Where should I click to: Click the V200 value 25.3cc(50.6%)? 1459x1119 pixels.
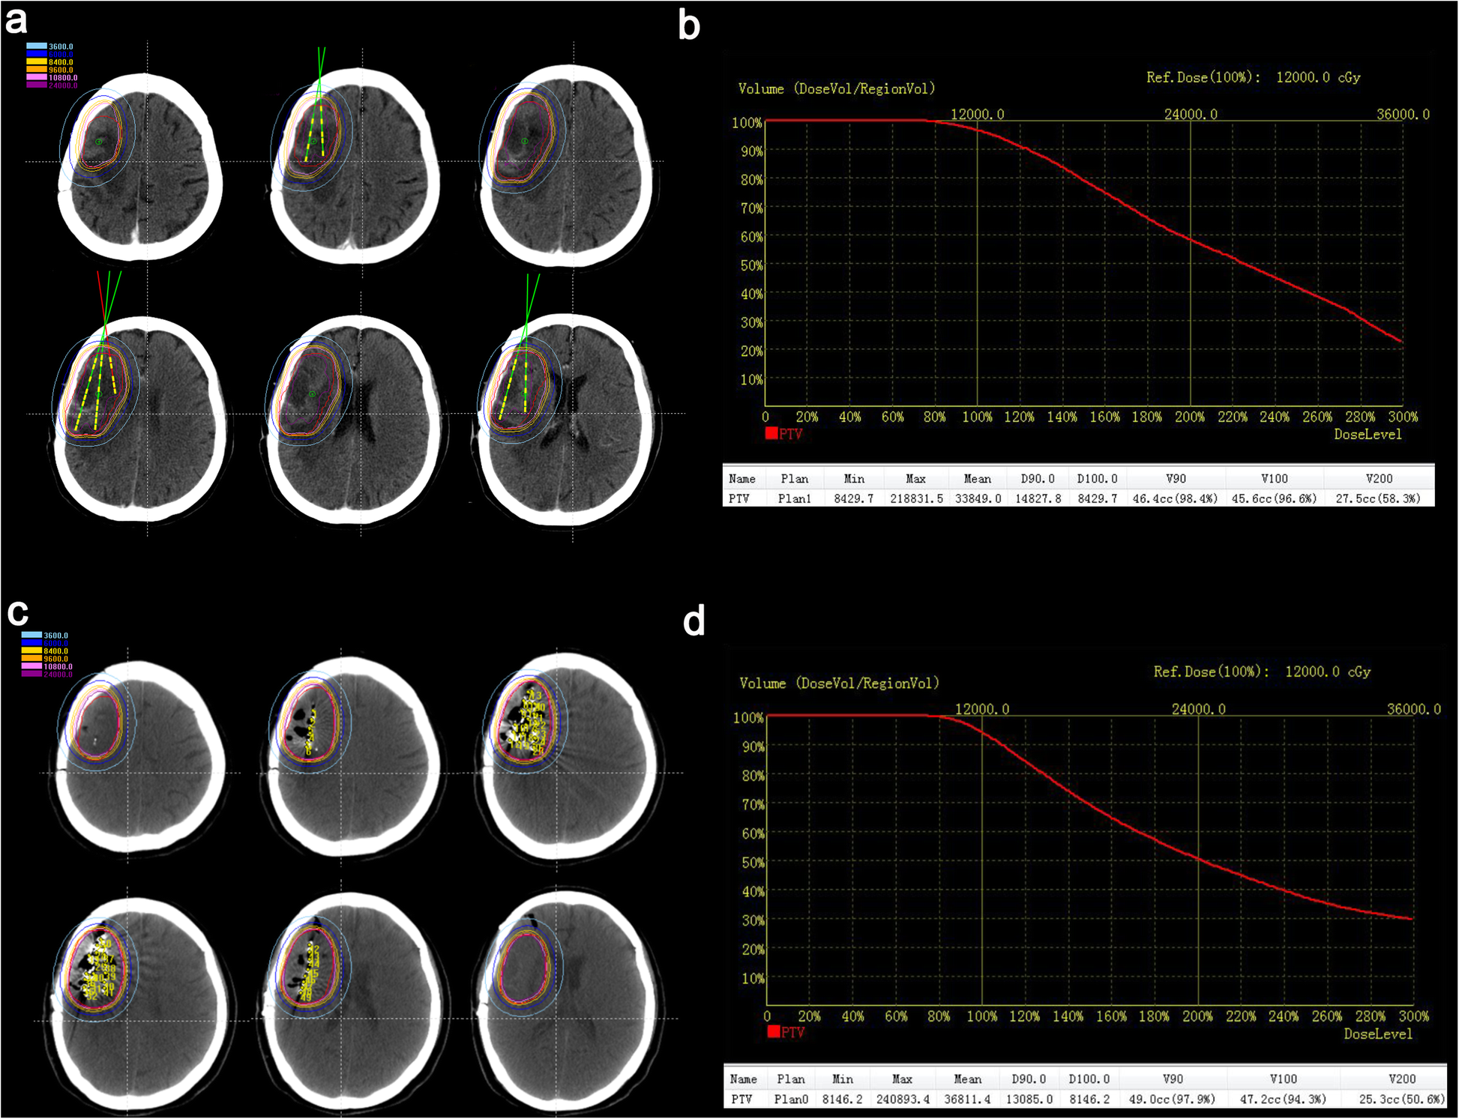coord(1402,1099)
